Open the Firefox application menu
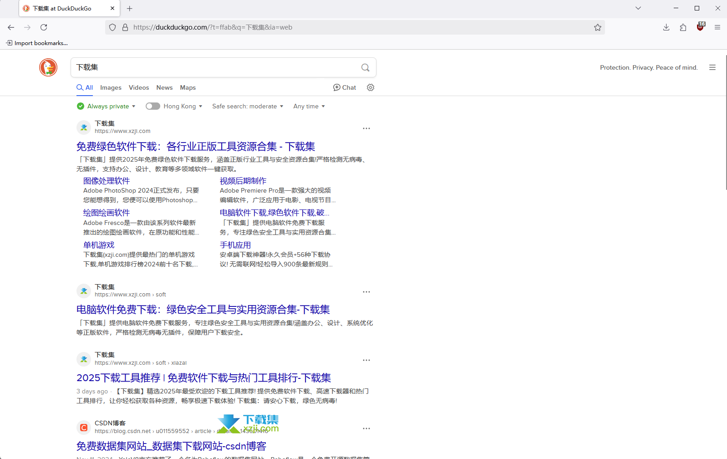Image resolution: width=727 pixels, height=459 pixels. pos(717,27)
